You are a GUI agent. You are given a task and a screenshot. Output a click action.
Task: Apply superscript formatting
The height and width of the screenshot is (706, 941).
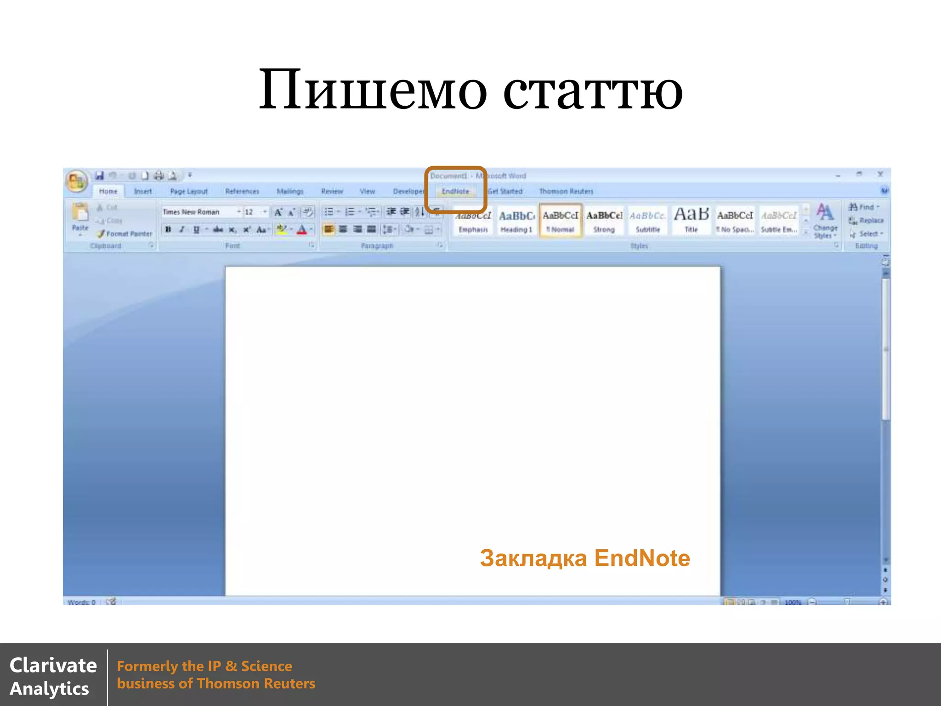coord(247,229)
